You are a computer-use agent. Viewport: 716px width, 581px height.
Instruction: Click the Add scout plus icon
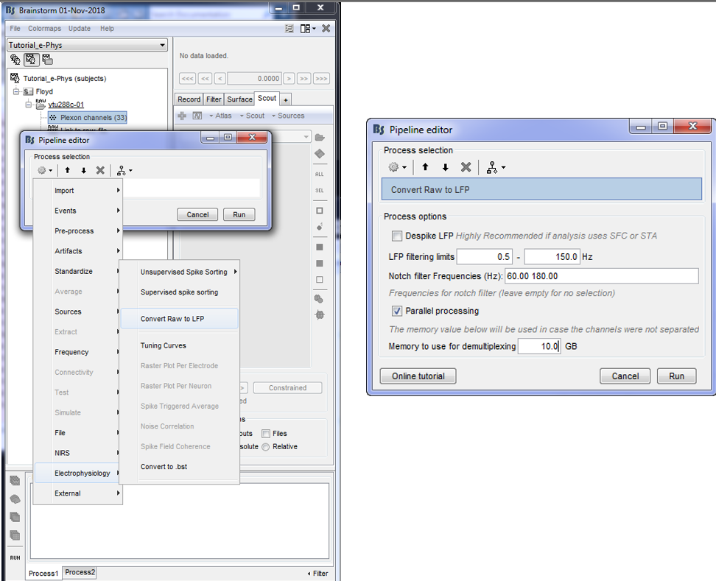click(x=183, y=116)
